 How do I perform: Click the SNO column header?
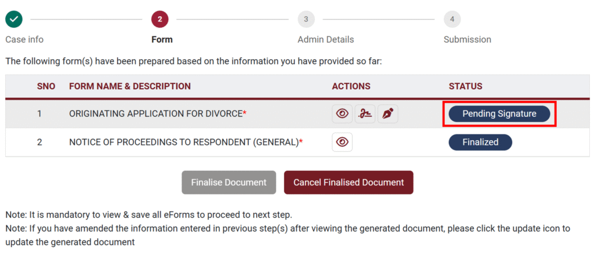pyautogui.click(x=46, y=86)
